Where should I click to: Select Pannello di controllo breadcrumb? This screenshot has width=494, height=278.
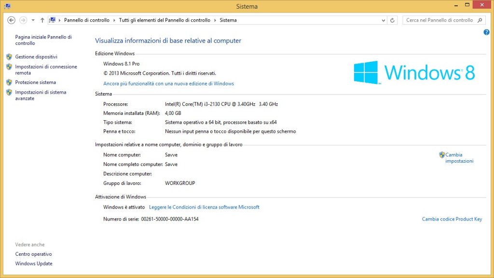point(87,20)
